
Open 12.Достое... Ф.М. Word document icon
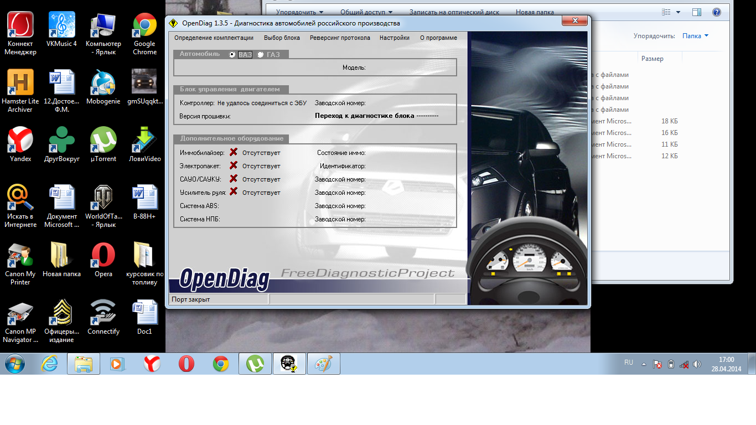click(x=61, y=91)
